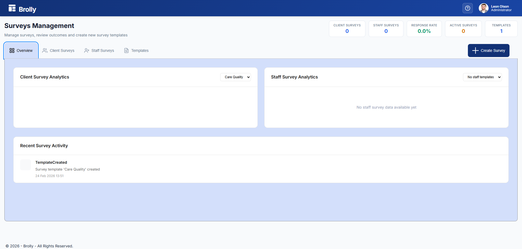Click the Templates count stat card
The height and width of the screenshot is (249, 522).
501,29
